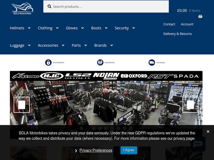Expand the Brands menu chevron

[x=112, y=45]
